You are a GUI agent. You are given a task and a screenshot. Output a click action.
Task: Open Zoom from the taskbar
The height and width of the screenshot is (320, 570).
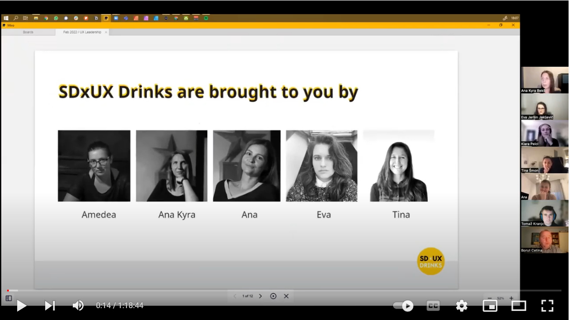click(116, 18)
